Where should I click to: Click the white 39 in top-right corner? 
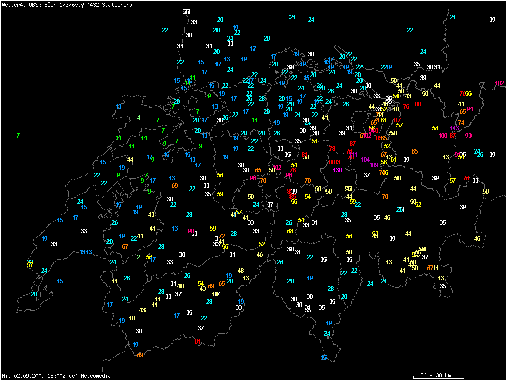tap(492, 20)
